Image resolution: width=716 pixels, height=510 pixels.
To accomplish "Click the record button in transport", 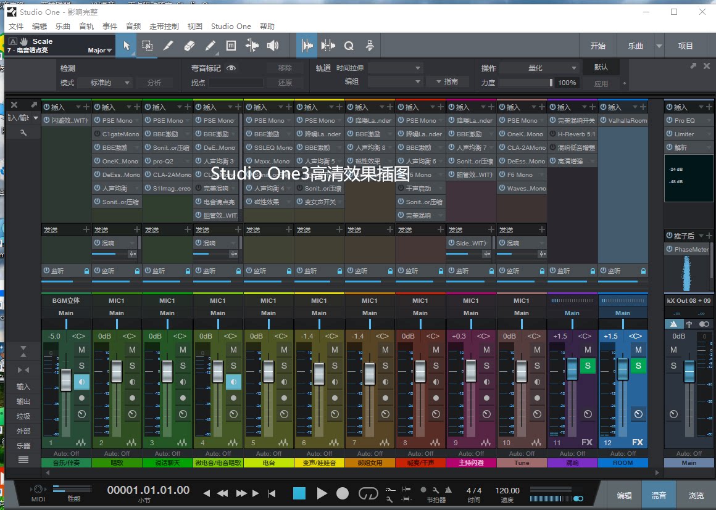I will click(343, 493).
